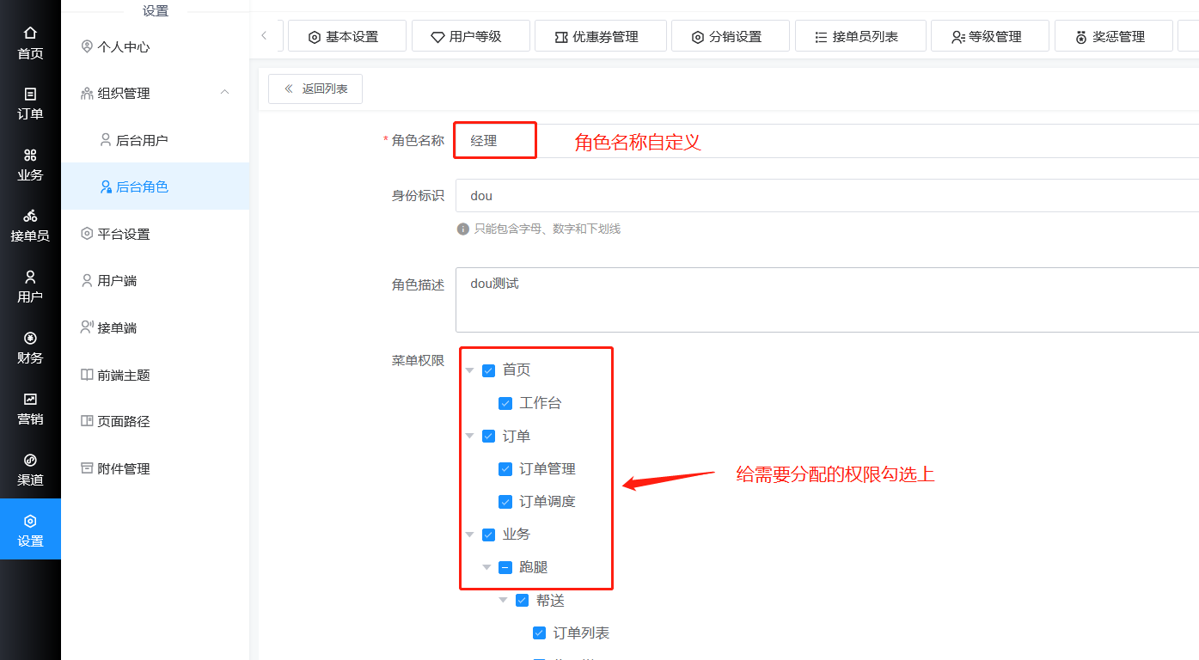Viewport: 1199px width, 660px height.
Task: Open 接单端 in settings menu
Action: 156,327
